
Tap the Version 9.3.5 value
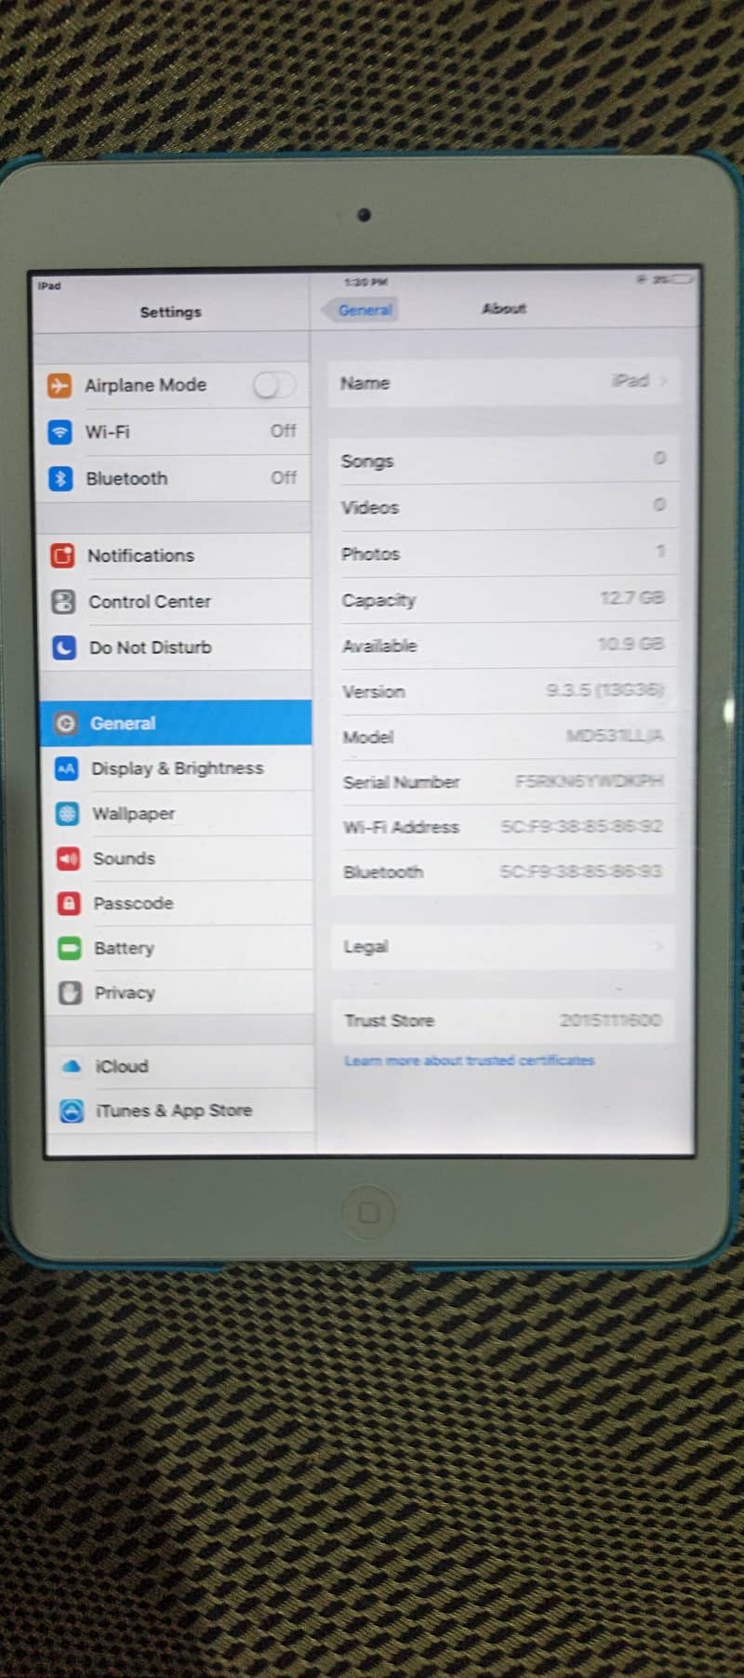[x=604, y=689]
